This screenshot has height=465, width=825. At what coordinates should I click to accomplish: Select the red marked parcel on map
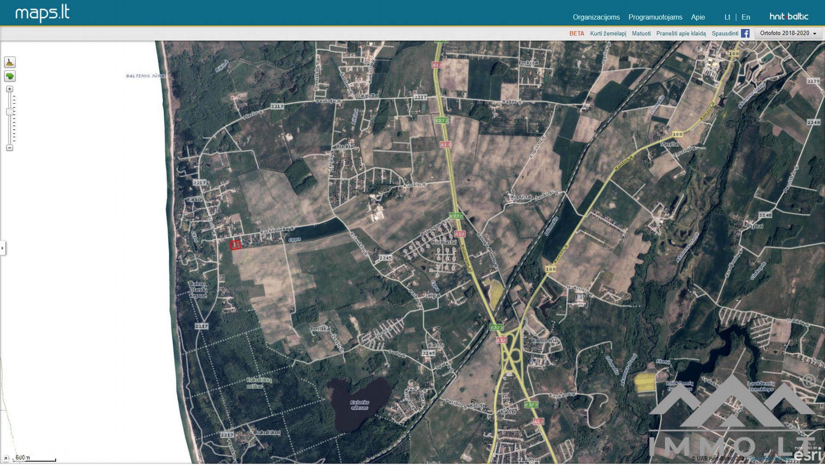coord(235,245)
